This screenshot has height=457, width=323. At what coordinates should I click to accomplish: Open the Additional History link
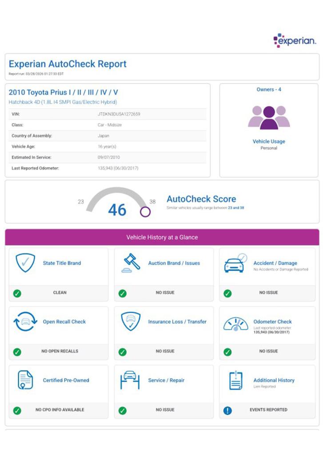coord(274,380)
